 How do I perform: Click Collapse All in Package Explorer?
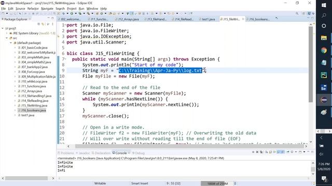click(39, 24)
